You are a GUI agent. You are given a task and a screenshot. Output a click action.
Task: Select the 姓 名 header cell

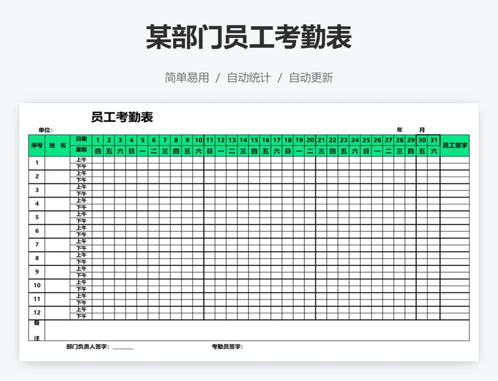click(x=57, y=145)
